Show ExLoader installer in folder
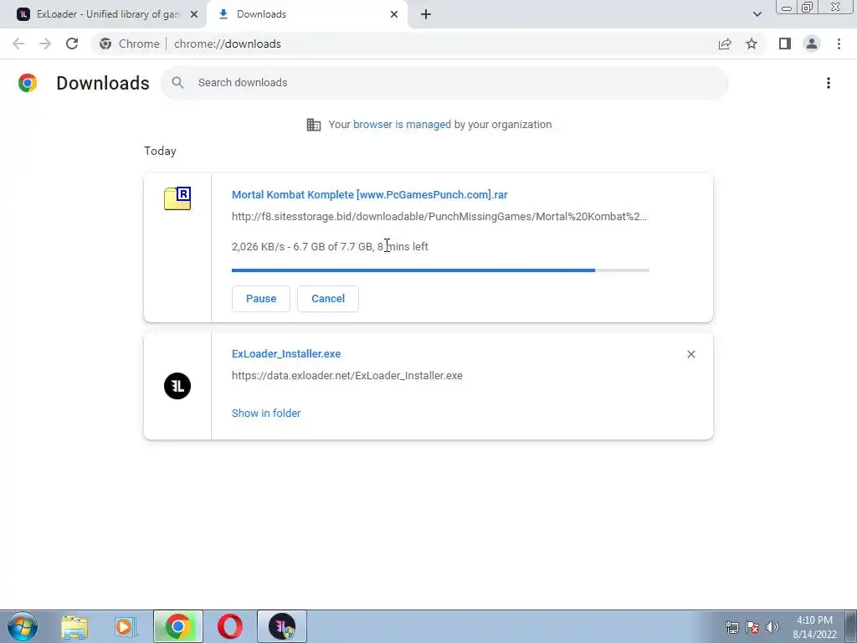This screenshot has width=857, height=643. (266, 414)
